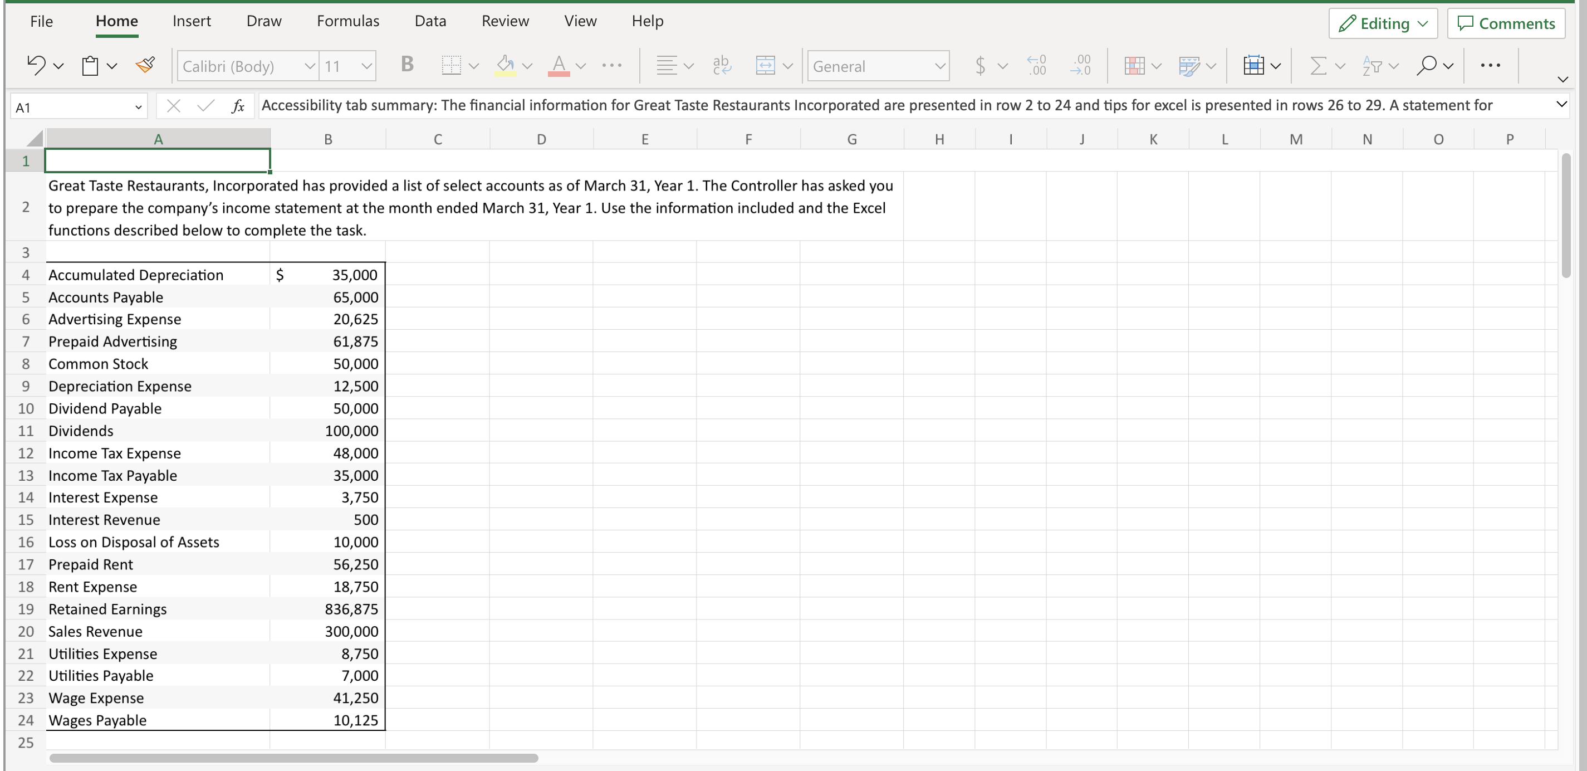Click the AutoSum icon

point(1319,65)
